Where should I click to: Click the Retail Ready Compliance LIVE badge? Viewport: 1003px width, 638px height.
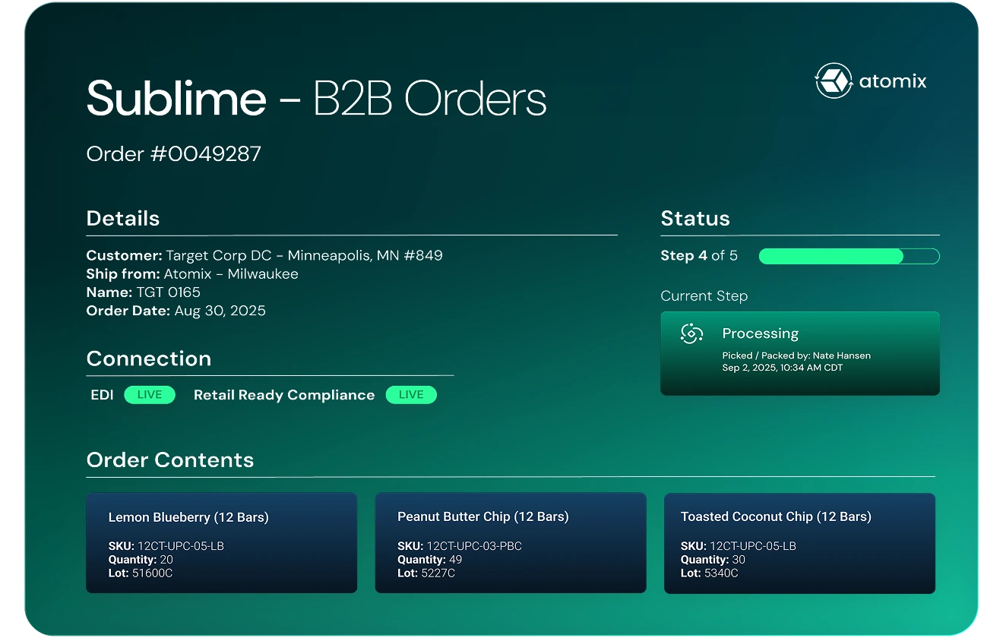tap(411, 395)
